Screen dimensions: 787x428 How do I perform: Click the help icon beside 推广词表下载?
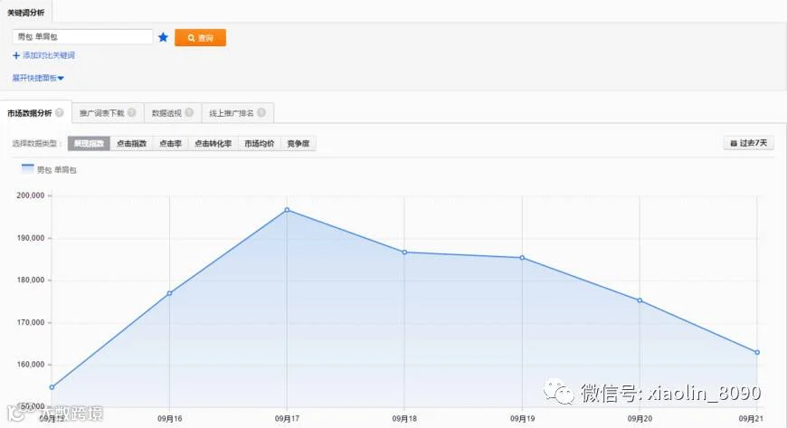pyautogui.click(x=132, y=112)
